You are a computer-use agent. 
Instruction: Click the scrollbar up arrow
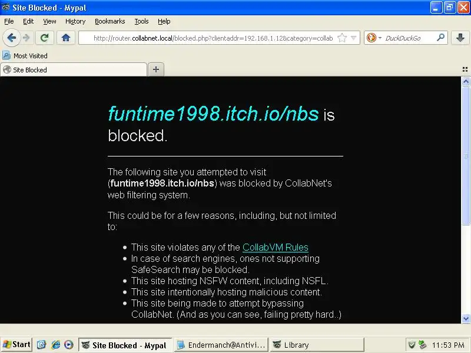(x=466, y=81)
